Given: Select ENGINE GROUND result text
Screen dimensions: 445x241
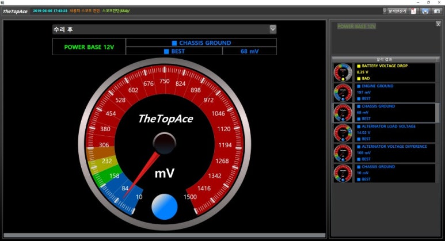Looking at the screenshot, I should [378, 86].
